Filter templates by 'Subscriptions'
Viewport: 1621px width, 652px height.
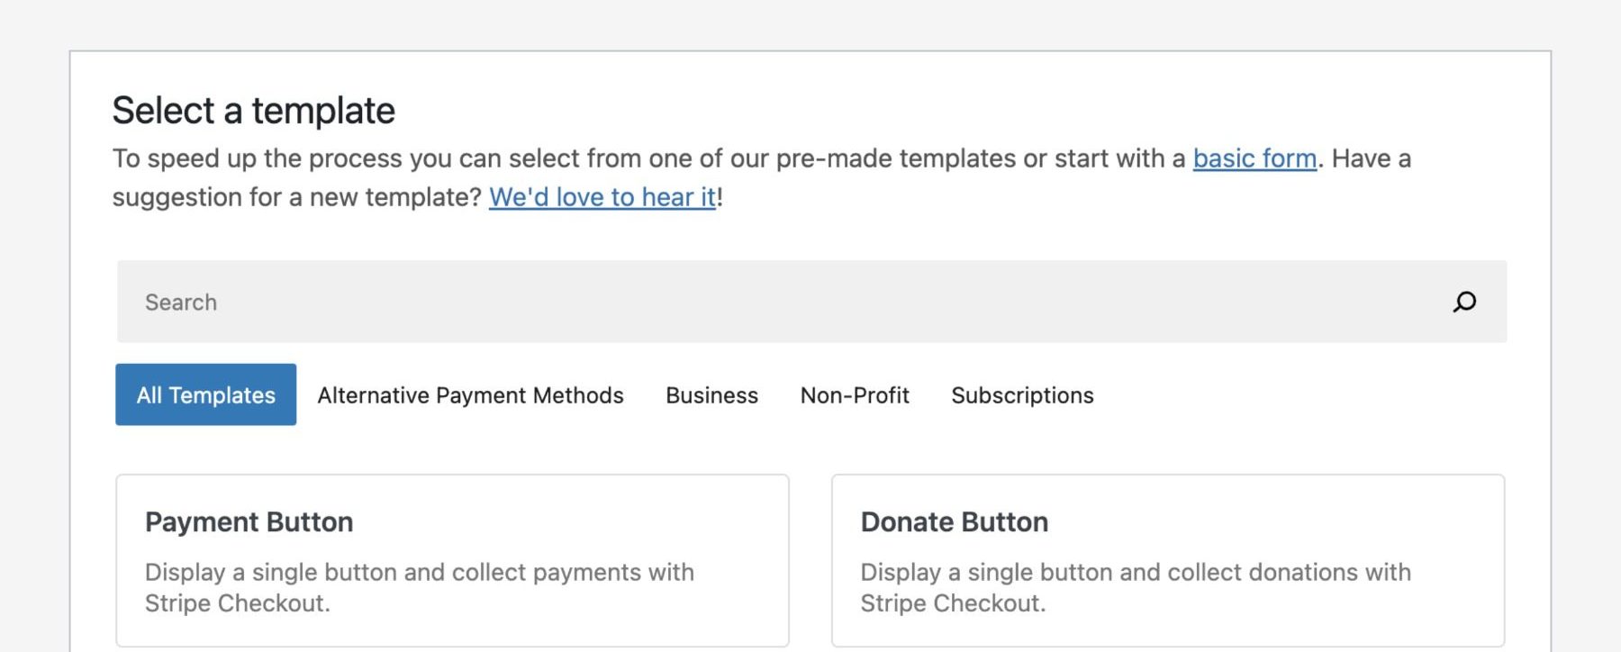click(x=1023, y=394)
